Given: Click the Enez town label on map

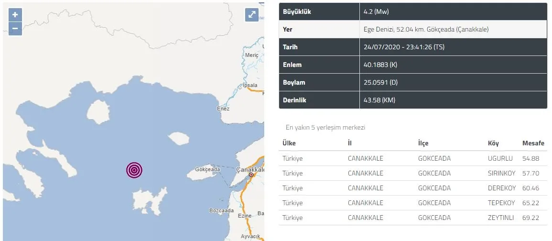Looking at the screenshot, I should tap(223, 109).
